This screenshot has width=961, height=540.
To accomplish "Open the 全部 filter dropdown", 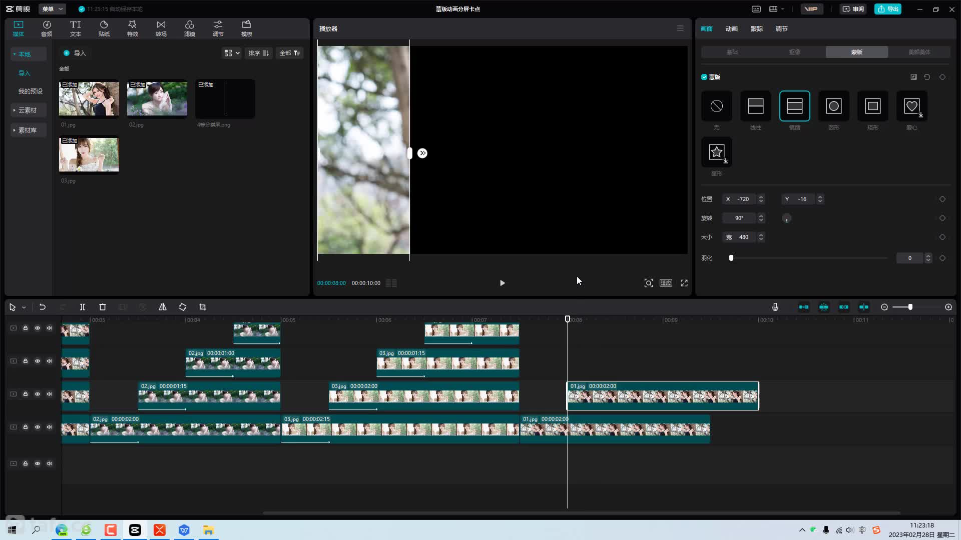I will [290, 53].
